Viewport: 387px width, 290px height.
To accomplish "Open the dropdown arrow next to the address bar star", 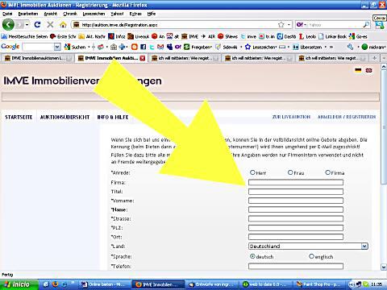I will [x=289, y=25].
